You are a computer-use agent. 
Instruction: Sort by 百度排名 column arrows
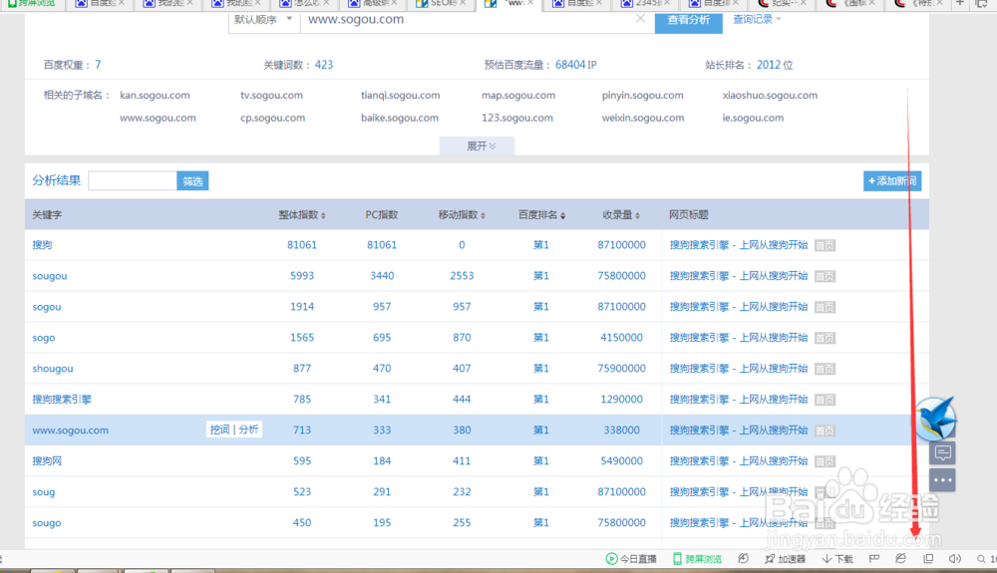[562, 216]
